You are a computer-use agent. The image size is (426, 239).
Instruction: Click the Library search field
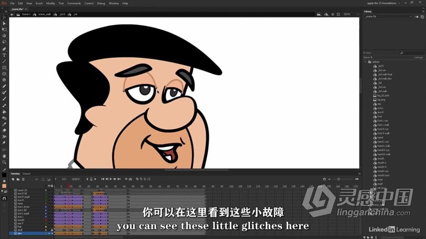pos(412,53)
